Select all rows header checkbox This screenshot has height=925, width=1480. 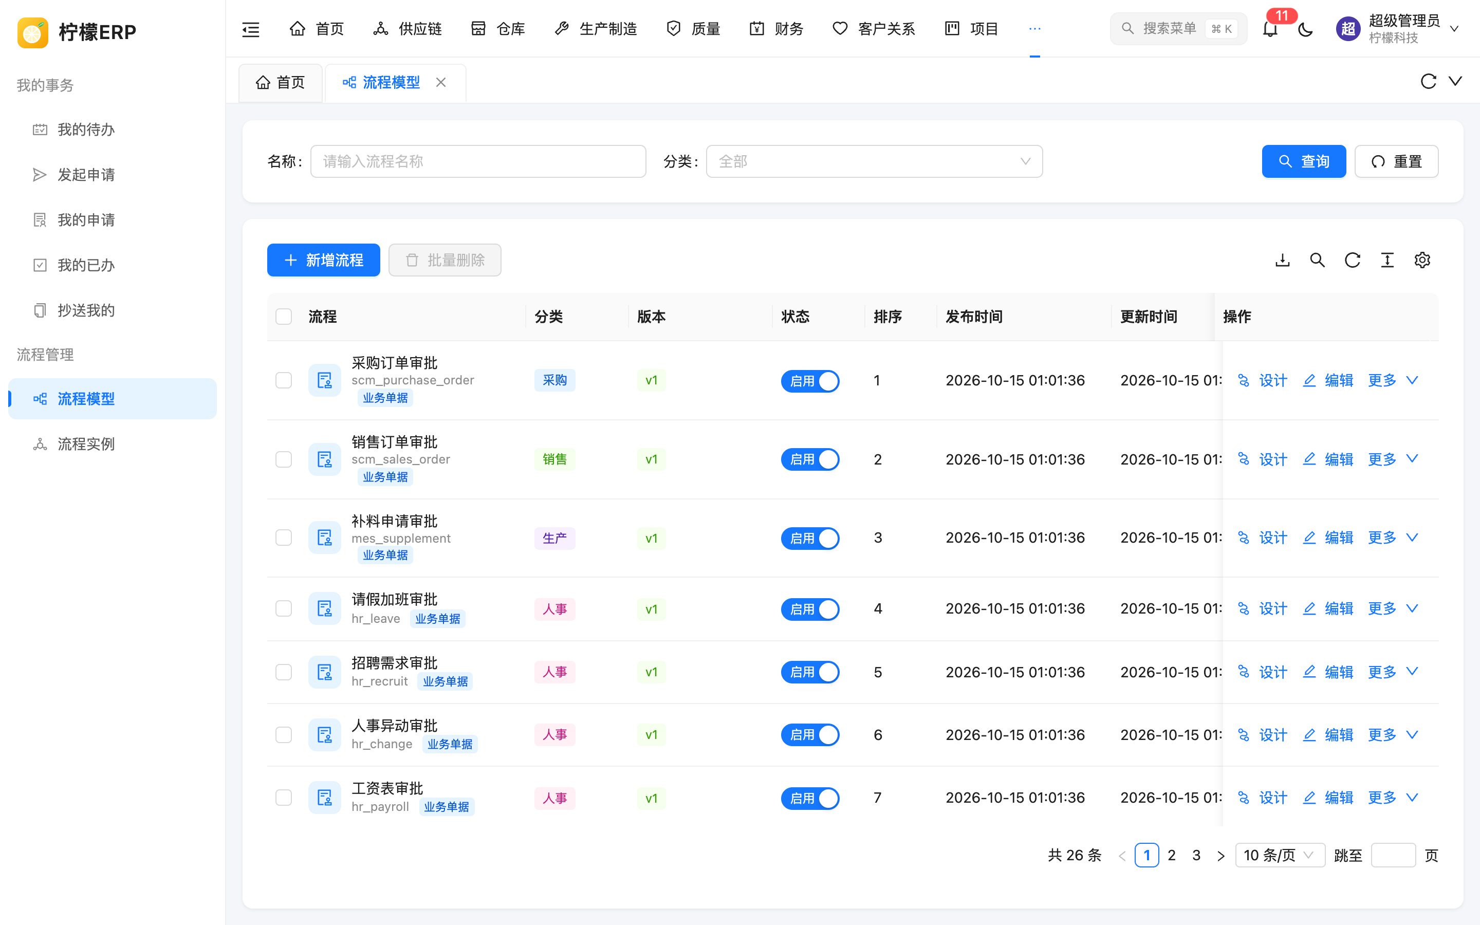pos(284,316)
